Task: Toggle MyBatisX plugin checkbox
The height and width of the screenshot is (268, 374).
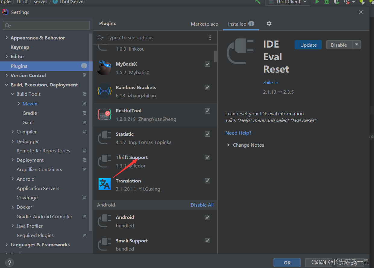Action: click(x=207, y=64)
